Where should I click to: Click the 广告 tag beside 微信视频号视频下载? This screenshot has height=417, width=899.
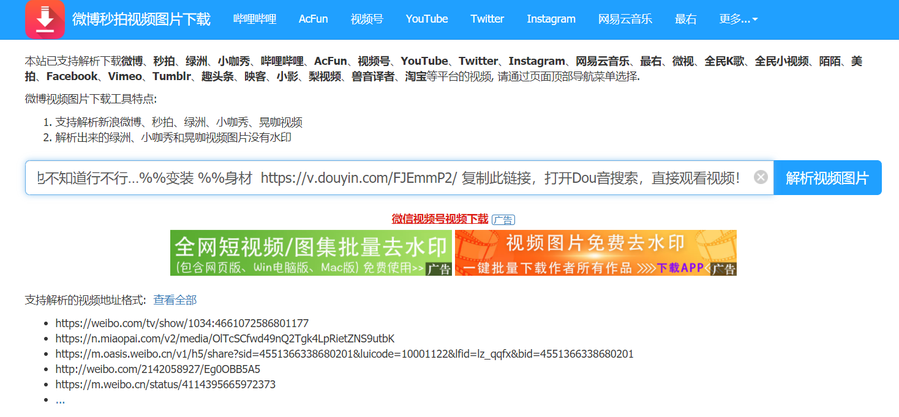pyautogui.click(x=503, y=220)
